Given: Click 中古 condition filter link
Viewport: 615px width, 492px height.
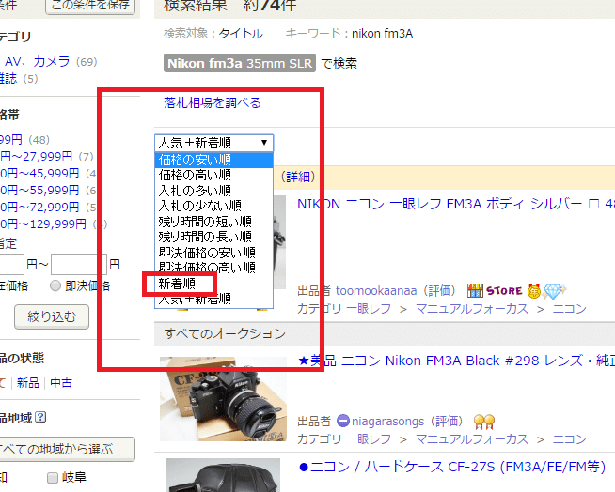Looking at the screenshot, I should (x=61, y=383).
